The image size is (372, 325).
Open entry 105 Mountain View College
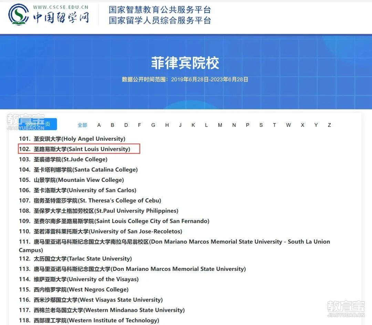71,180
